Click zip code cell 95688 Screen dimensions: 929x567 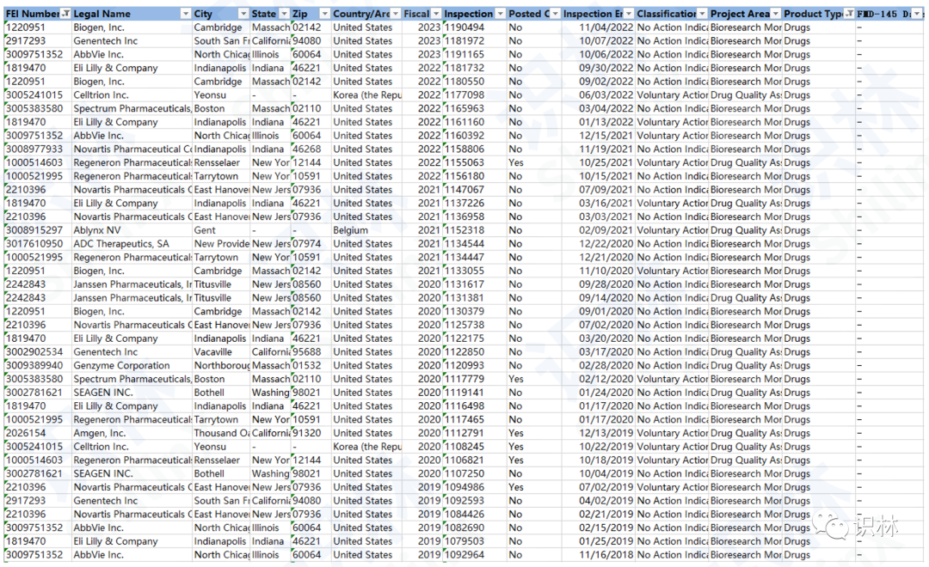coord(311,352)
